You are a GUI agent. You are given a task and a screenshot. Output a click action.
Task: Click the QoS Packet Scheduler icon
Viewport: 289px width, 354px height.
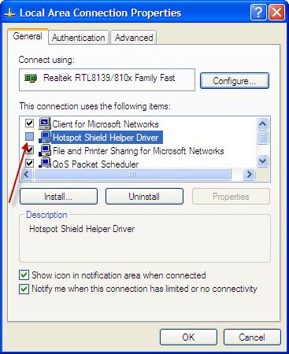click(x=45, y=163)
